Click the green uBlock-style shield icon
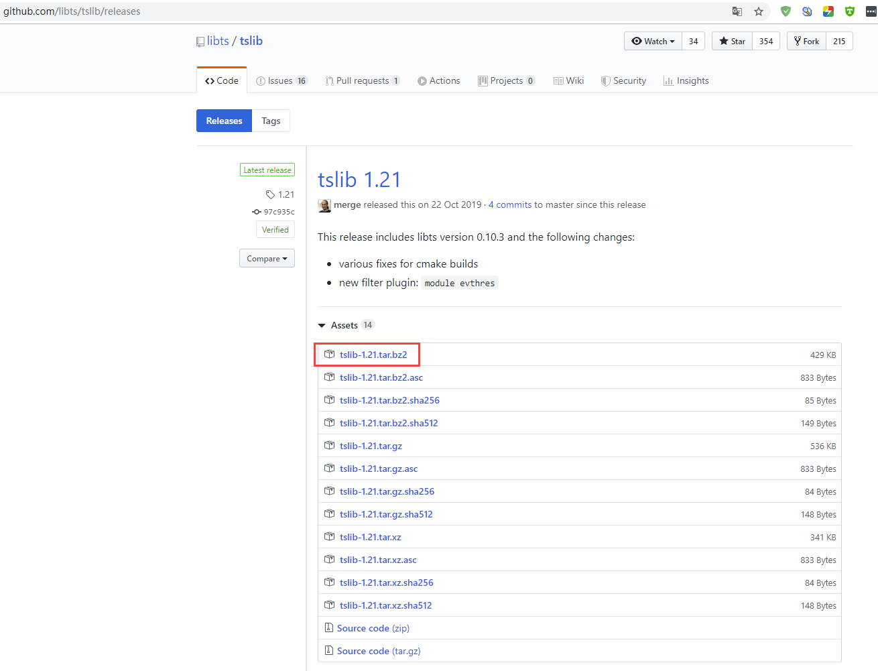 click(x=850, y=11)
